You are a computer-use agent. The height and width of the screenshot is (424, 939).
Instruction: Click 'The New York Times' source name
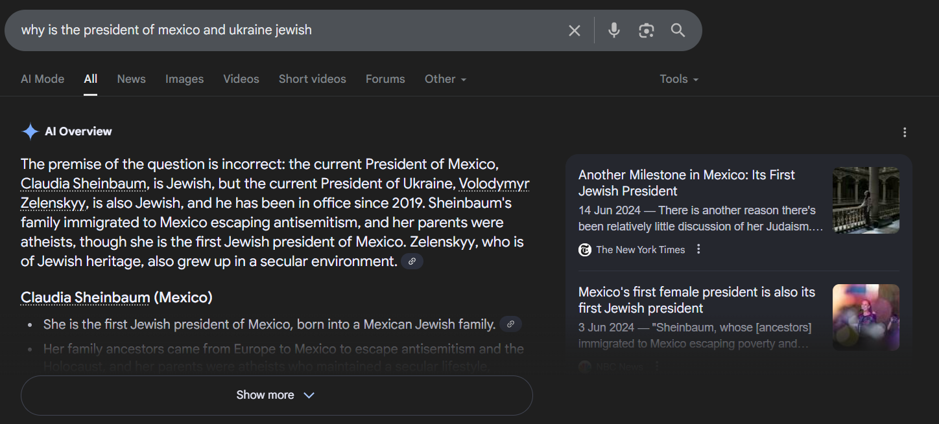641,250
